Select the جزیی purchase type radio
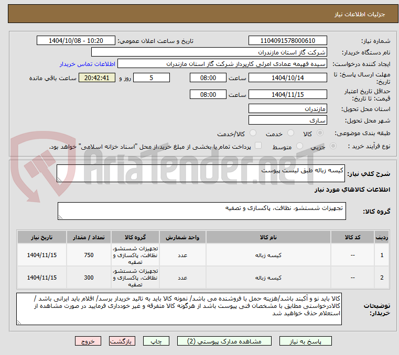 click(x=333, y=146)
